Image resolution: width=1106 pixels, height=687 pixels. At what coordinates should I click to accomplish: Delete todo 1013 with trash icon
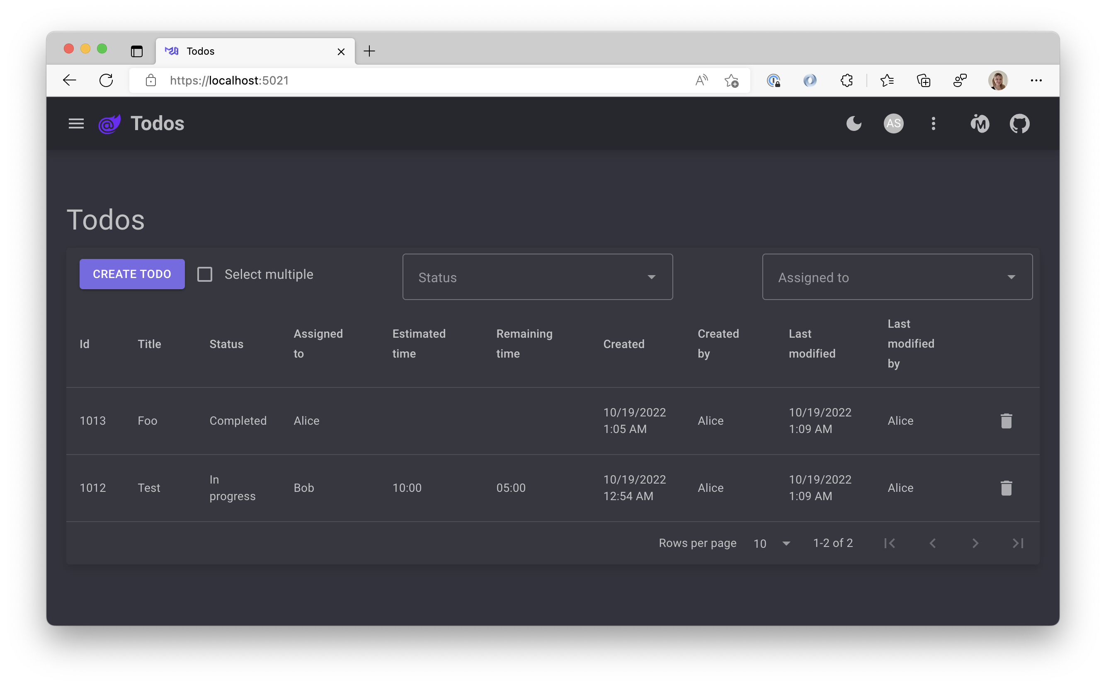click(1006, 421)
